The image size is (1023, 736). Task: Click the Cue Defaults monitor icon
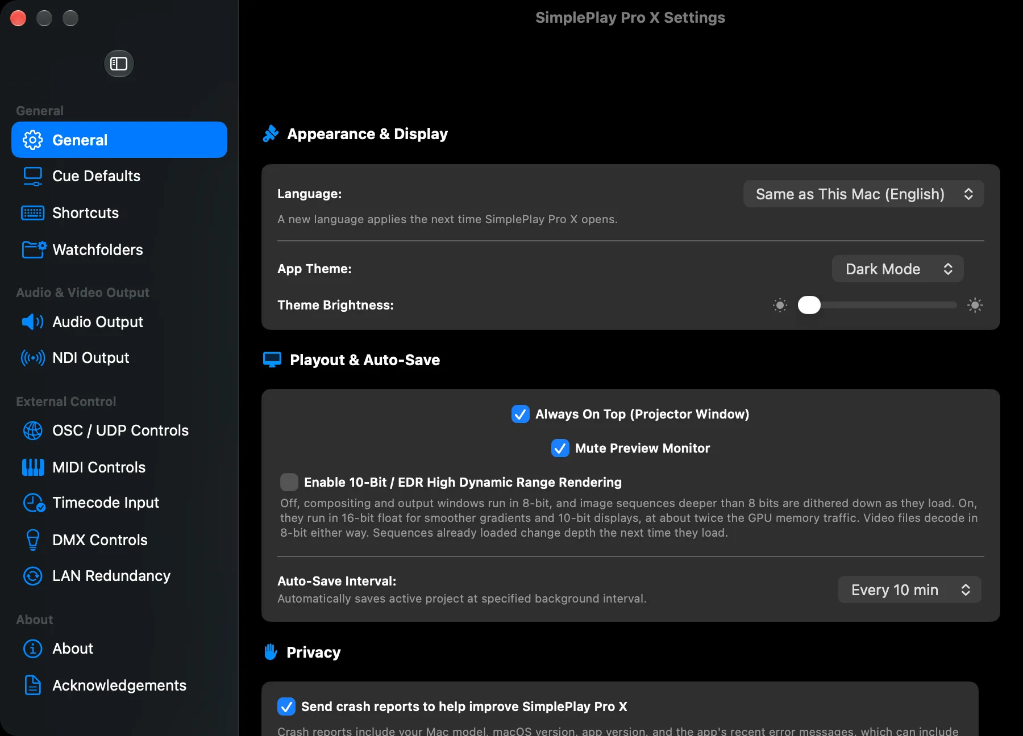(33, 176)
